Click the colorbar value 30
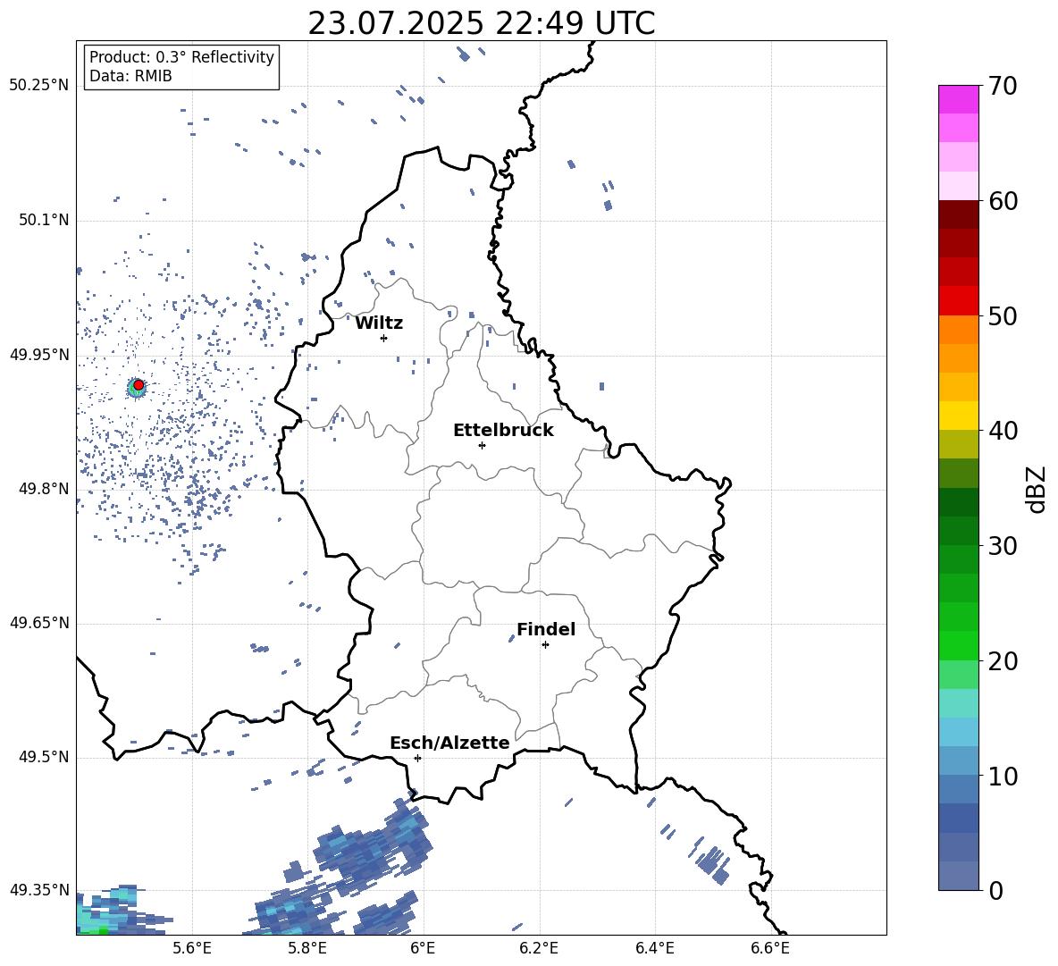Screen dimensions: 1058x966 [1003, 546]
